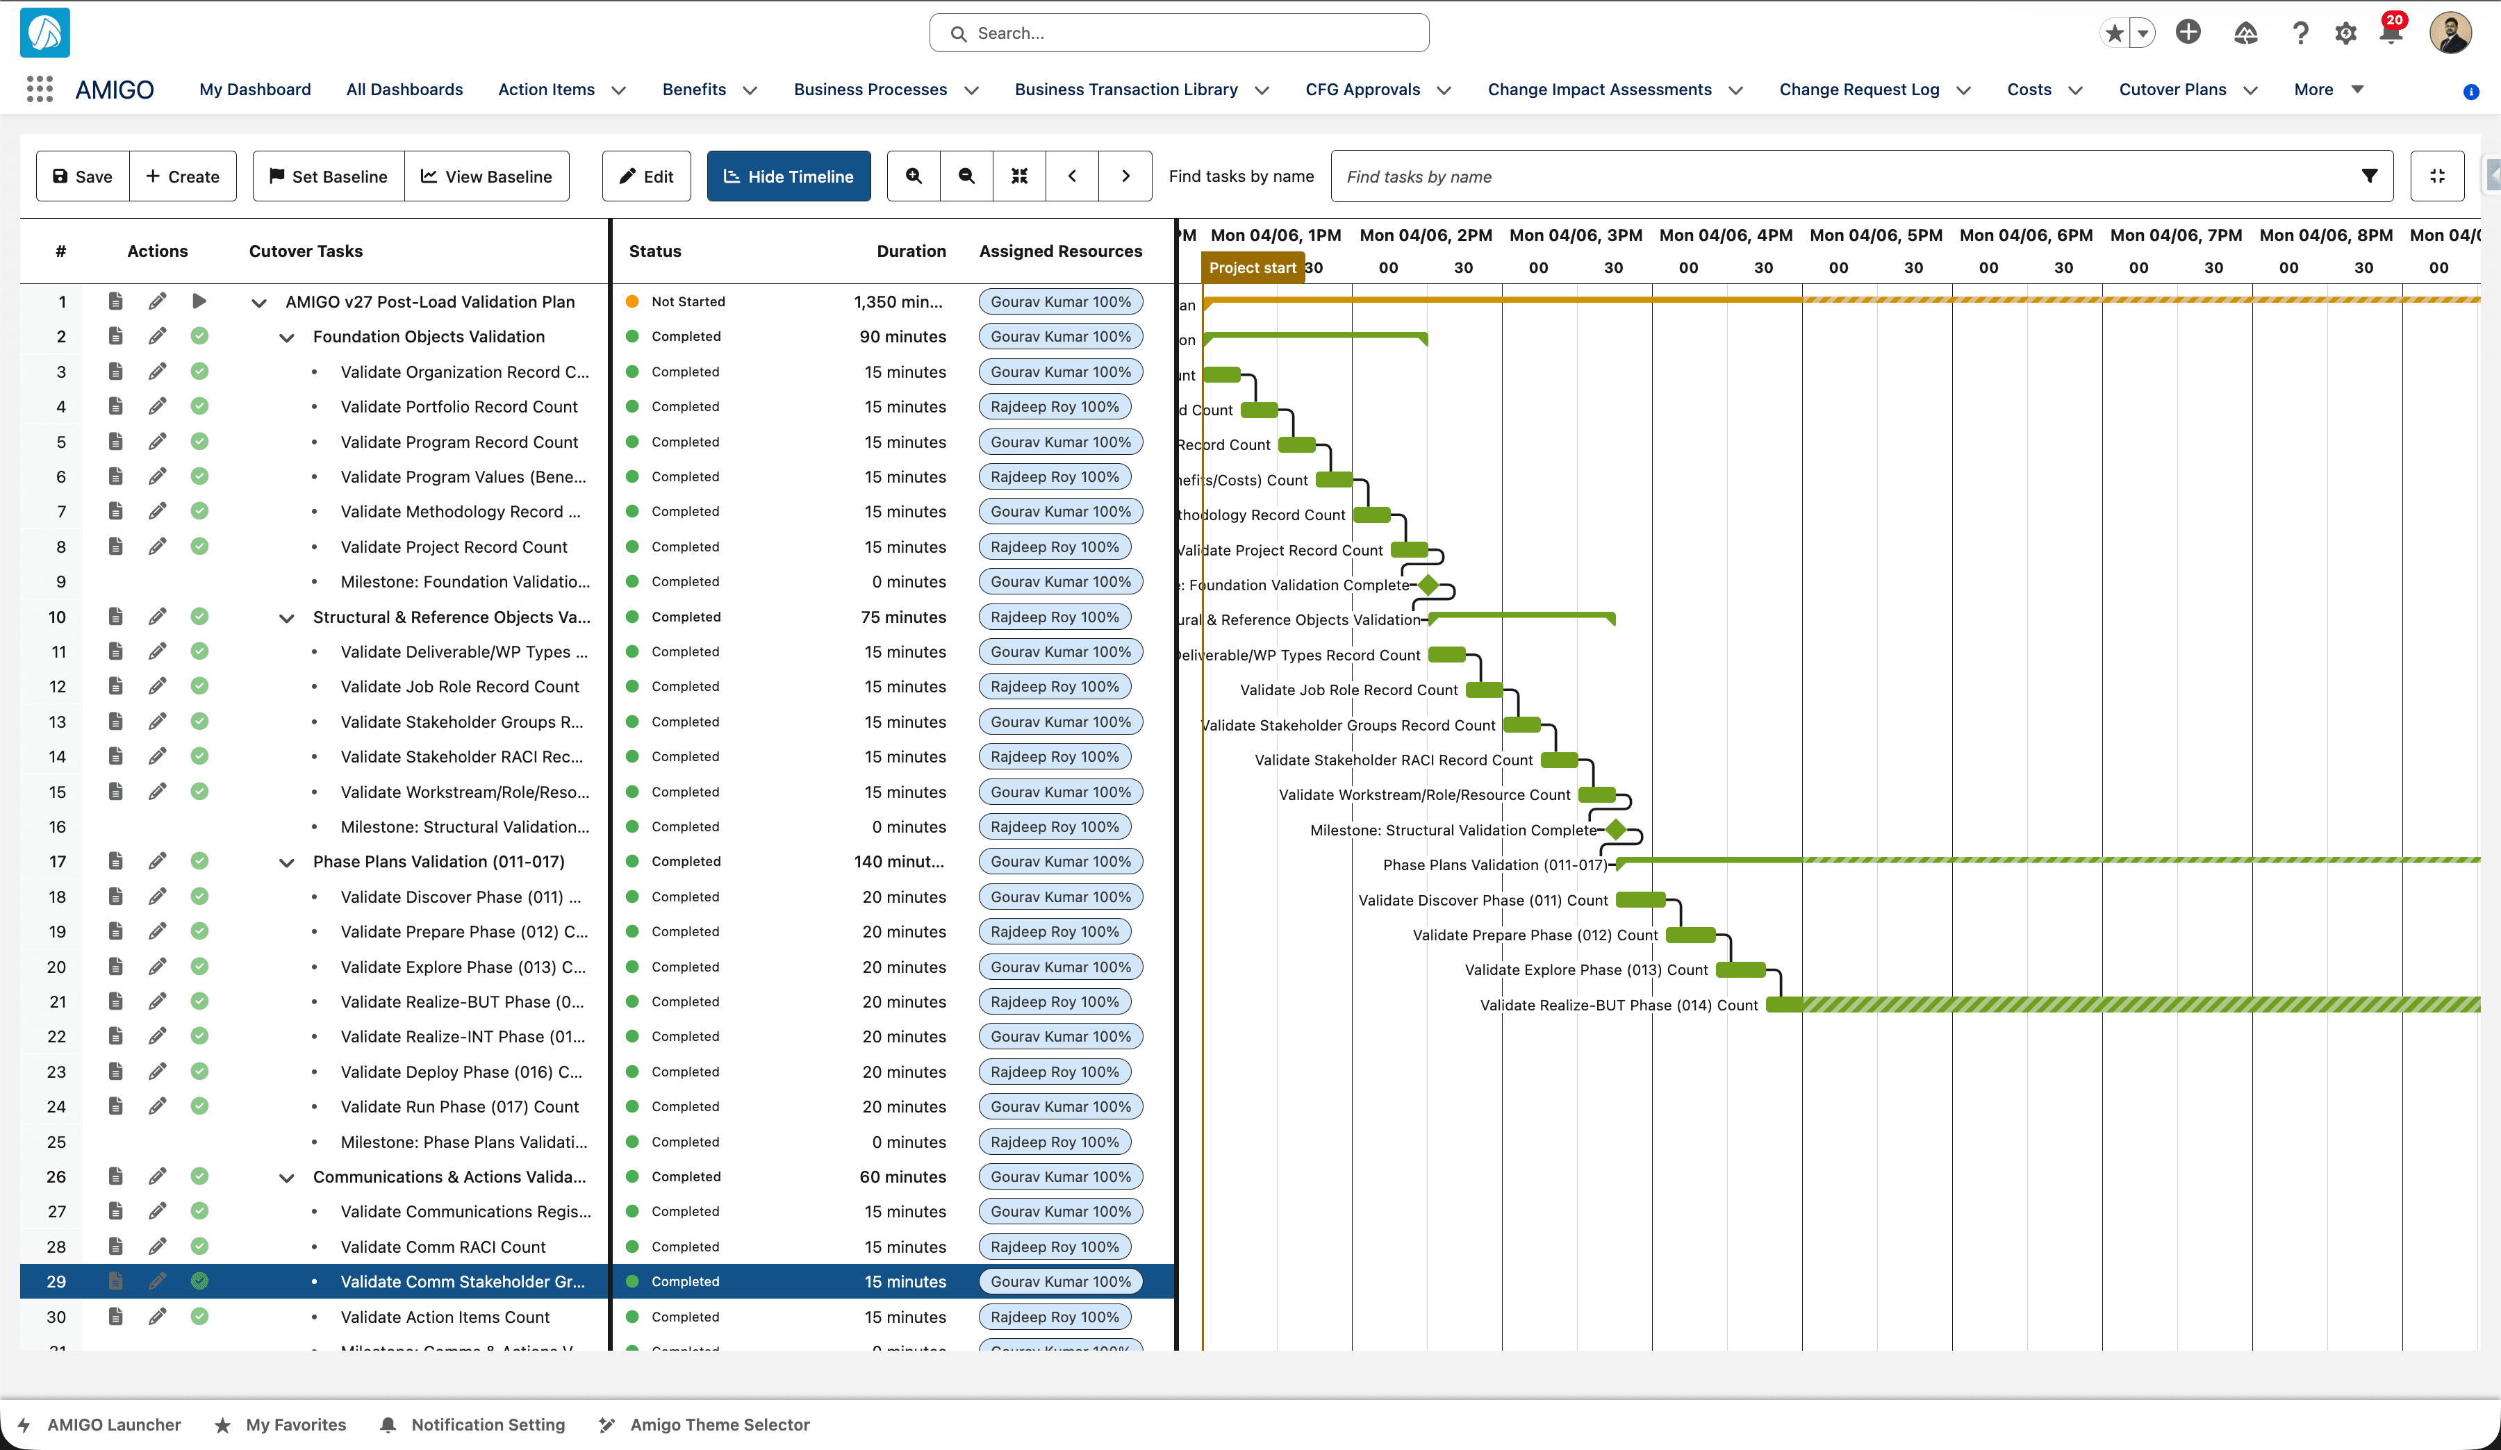This screenshot has height=1450, width=2501.
Task: Open document icon for row 12
Action: pyautogui.click(x=115, y=686)
